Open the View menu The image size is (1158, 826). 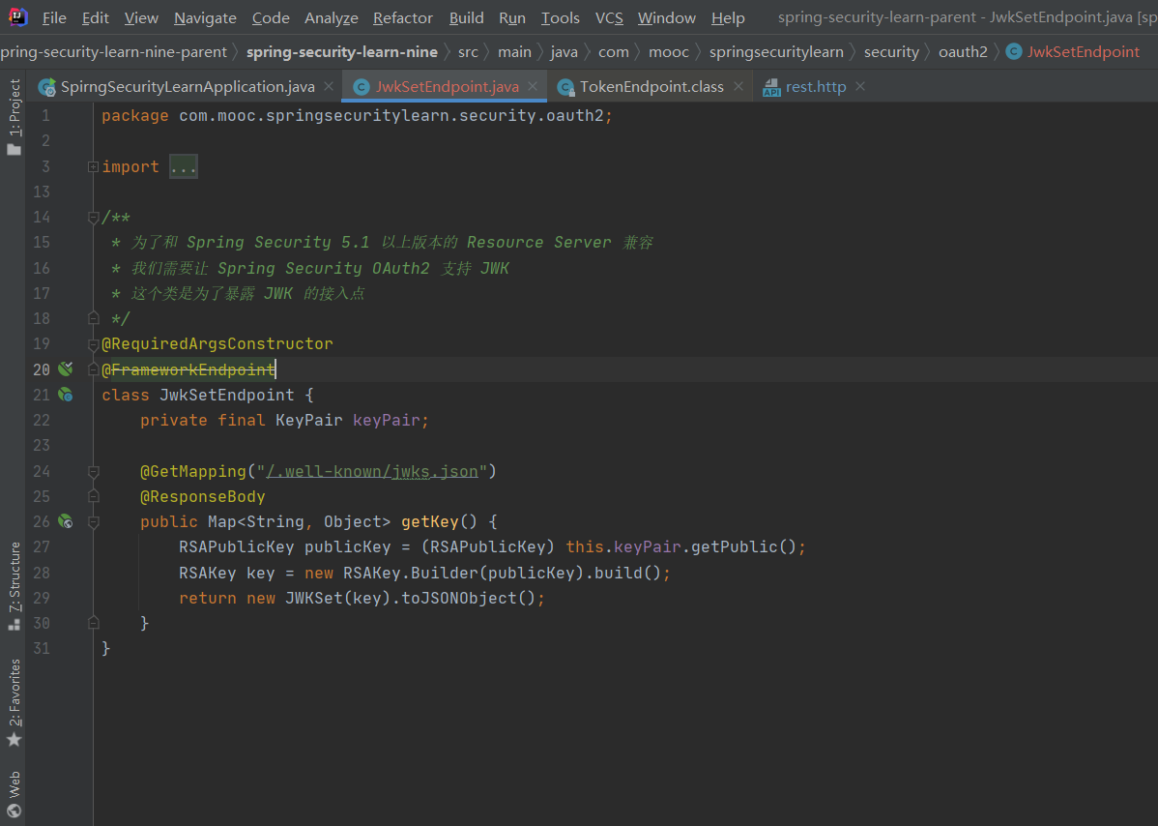point(141,17)
